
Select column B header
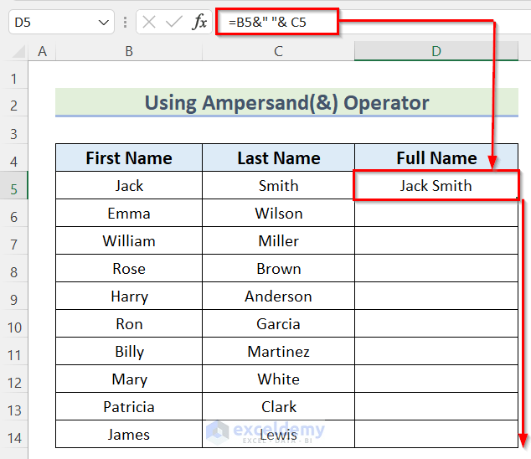tap(129, 51)
